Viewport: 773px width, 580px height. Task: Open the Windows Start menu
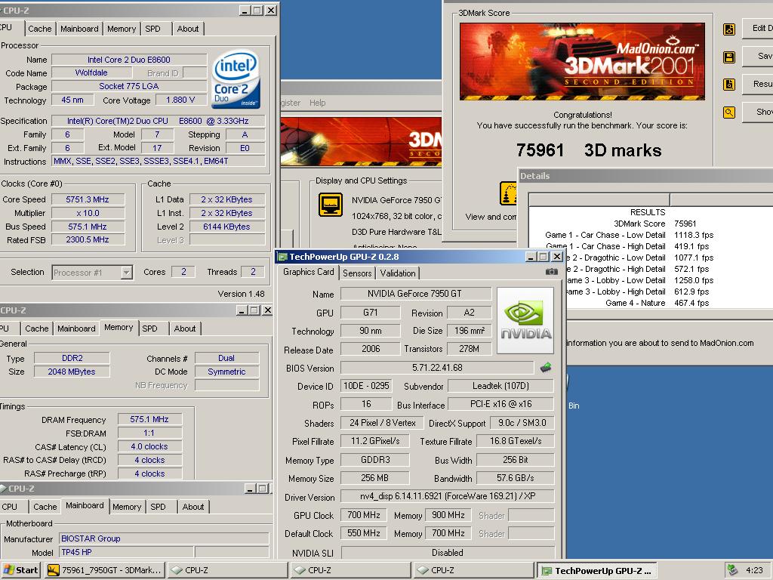pos(20,570)
